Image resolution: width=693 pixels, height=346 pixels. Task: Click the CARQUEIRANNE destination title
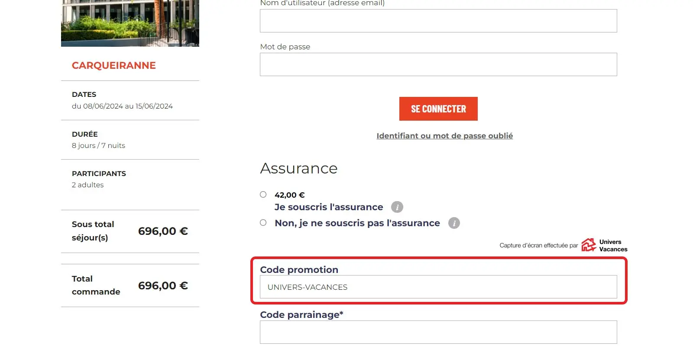tap(114, 65)
